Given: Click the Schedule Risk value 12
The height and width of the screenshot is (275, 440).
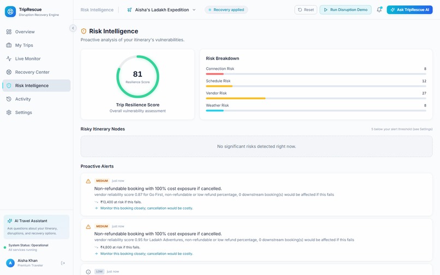Looking at the screenshot, I should pyautogui.click(x=424, y=81).
